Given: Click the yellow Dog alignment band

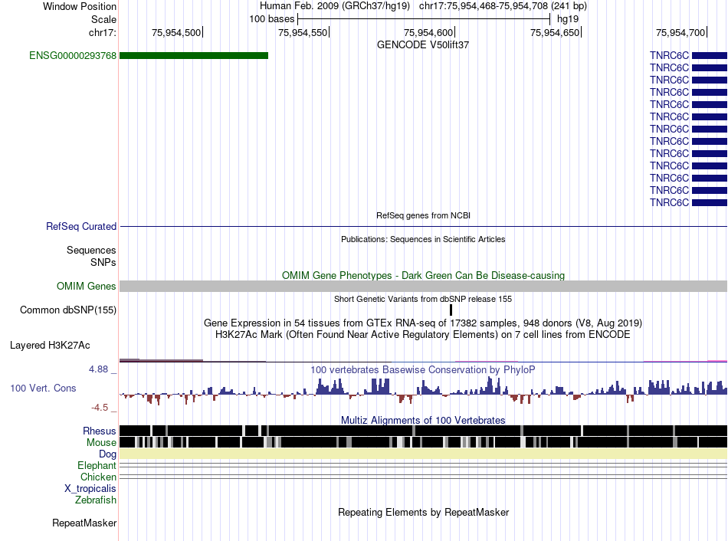Looking at the screenshot, I should (x=423, y=454).
